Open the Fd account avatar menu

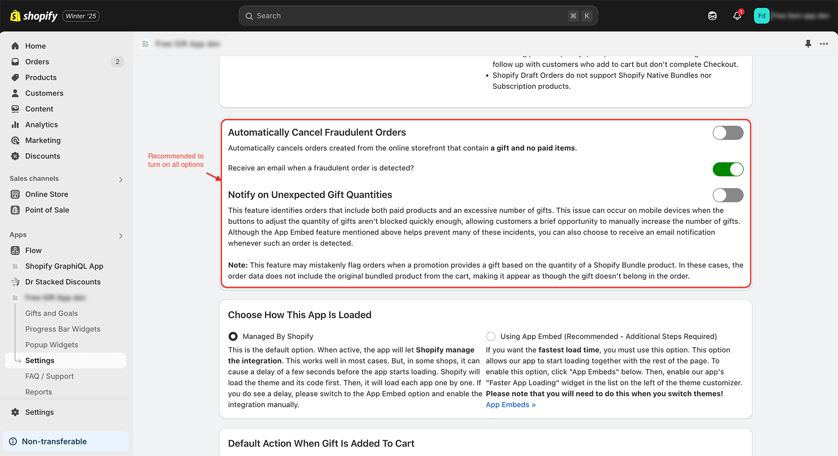762,16
